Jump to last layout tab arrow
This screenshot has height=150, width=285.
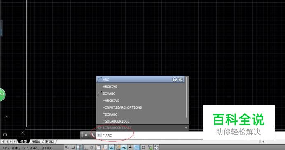point(15,141)
